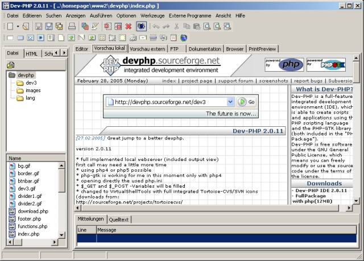Click the folder icon above file tree
This screenshot has height=261, width=364.
click(11, 64)
